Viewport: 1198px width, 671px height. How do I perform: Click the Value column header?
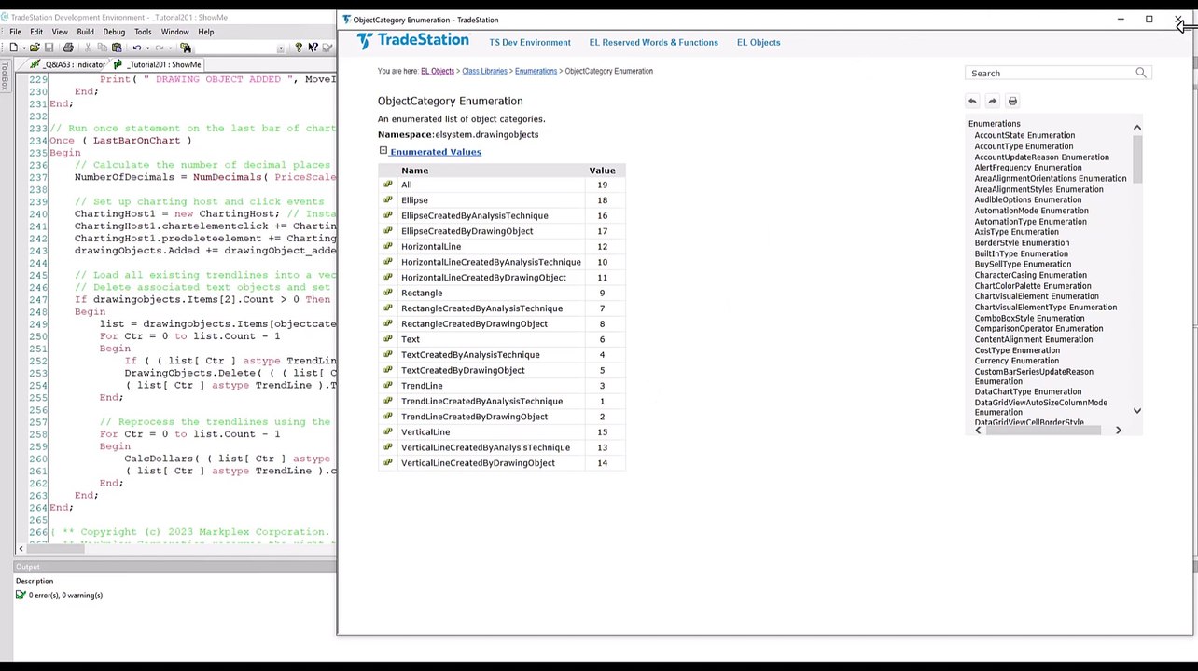pos(602,171)
